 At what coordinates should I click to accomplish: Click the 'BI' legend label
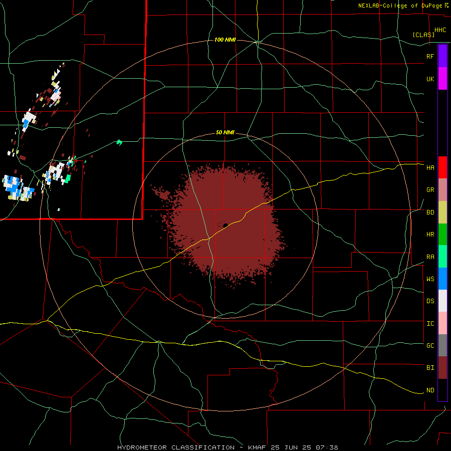pyautogui.click(x=430, y=368)
